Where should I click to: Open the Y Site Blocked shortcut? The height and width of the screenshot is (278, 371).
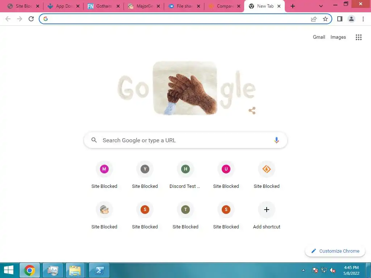point(145,175)
